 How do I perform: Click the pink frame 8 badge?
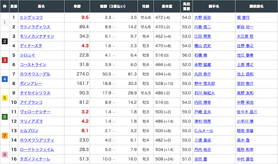tap(5, 154)
